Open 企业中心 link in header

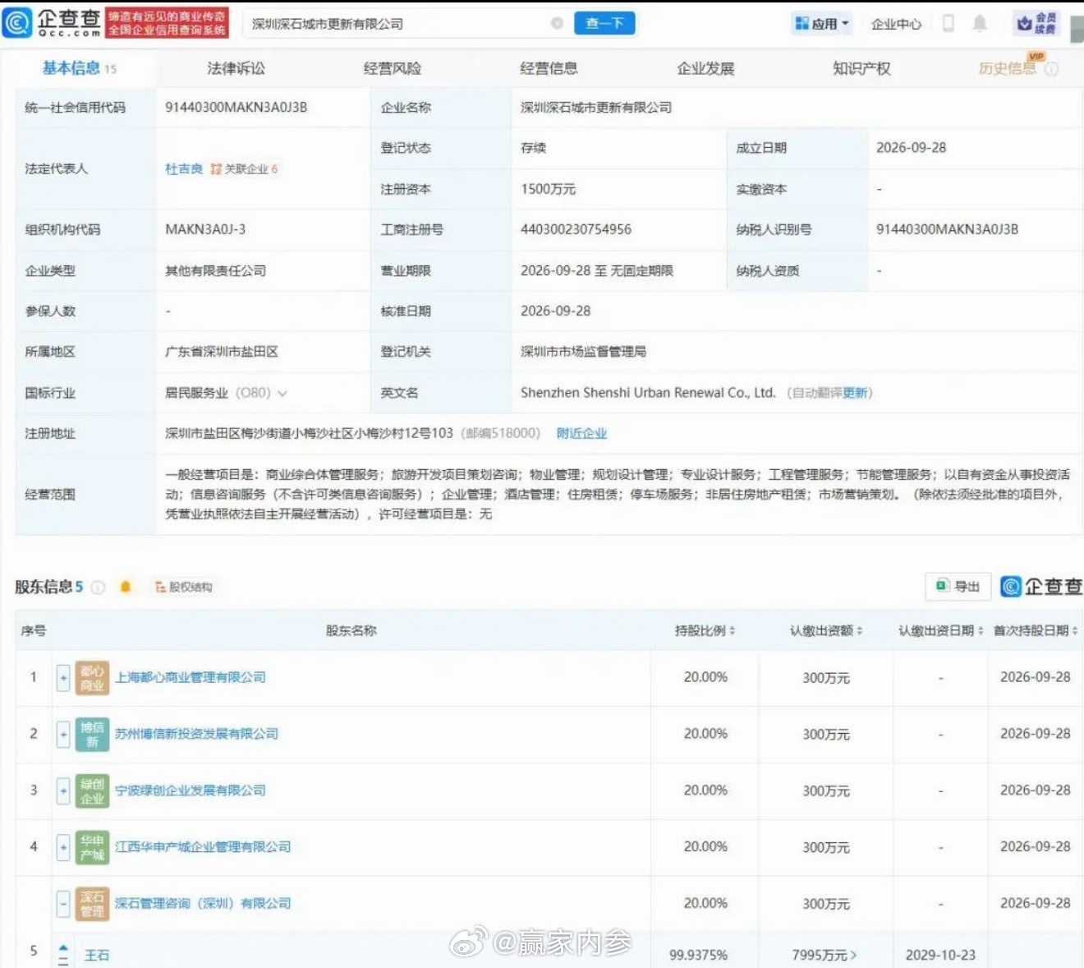tap(896, 24)
